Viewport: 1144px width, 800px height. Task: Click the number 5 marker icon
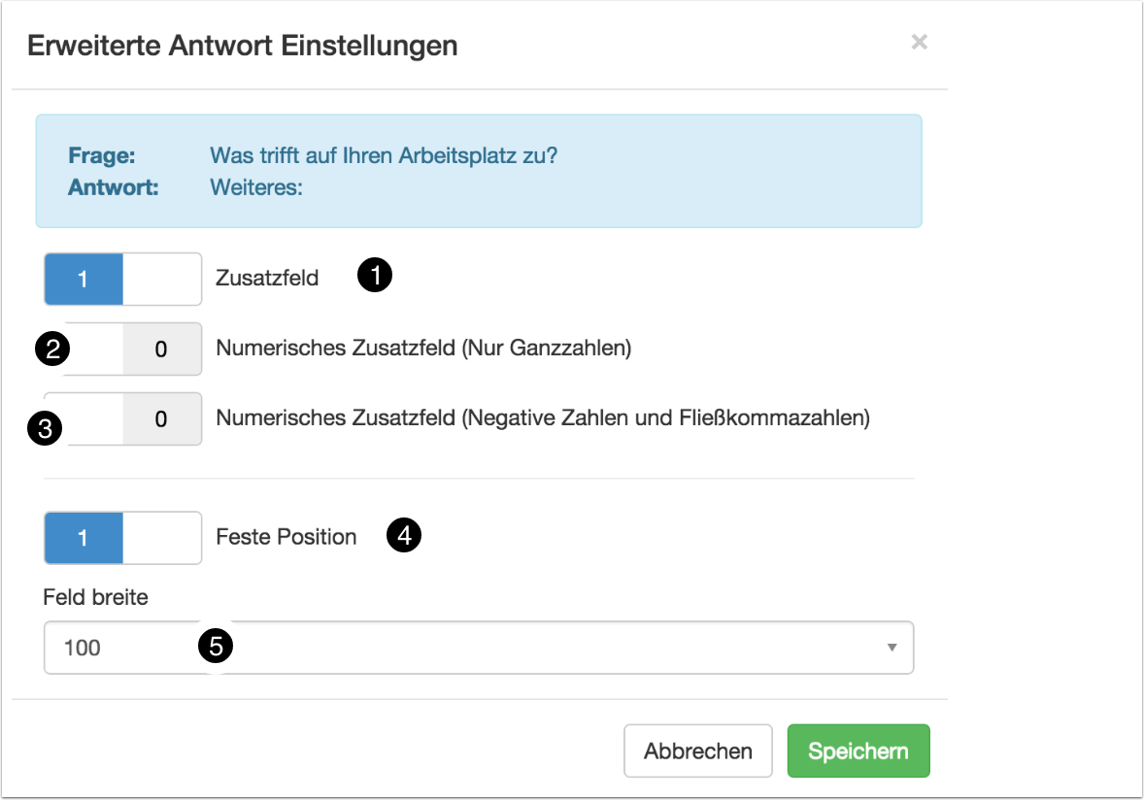pos(215,644)
